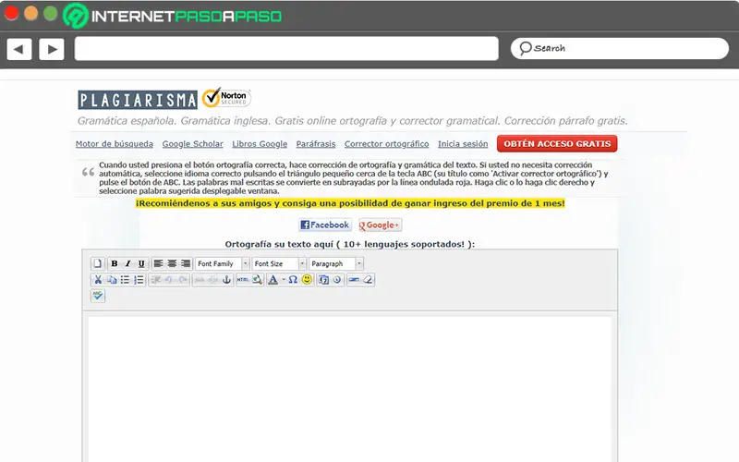
Task: Open the Google Scholar link
Action: point(193,144)
